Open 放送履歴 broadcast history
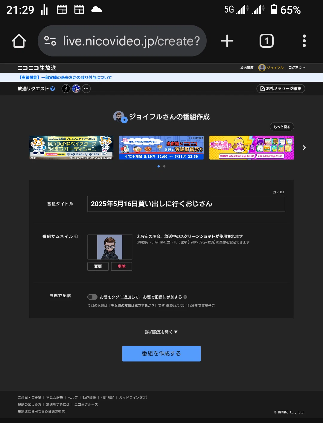The image size is (323, 423). tap(247, 68)
